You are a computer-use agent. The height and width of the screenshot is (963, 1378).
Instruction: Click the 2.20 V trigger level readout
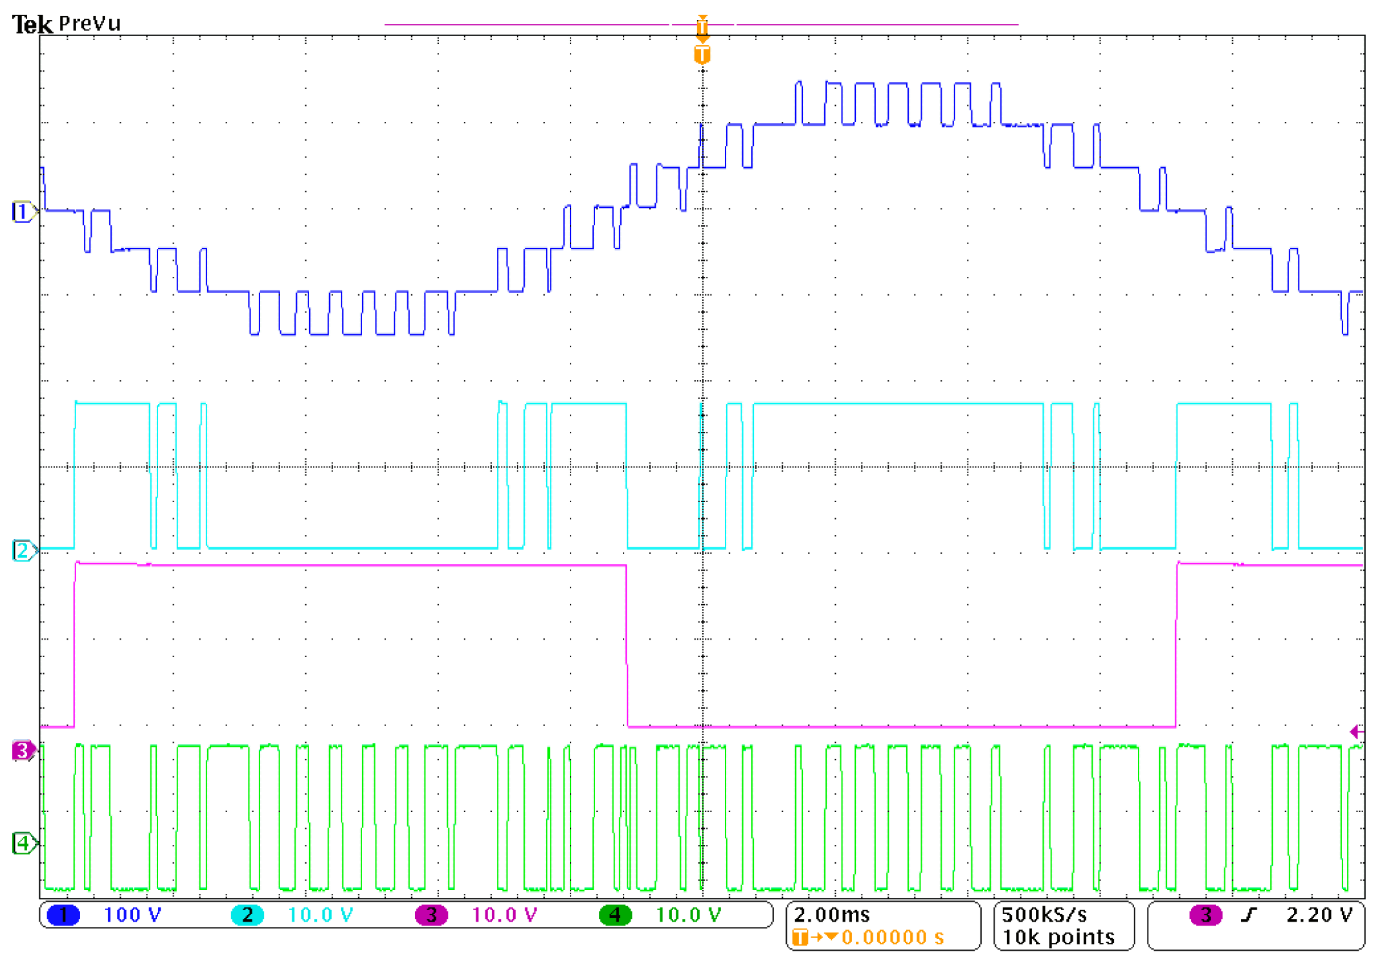(1319, 915)
